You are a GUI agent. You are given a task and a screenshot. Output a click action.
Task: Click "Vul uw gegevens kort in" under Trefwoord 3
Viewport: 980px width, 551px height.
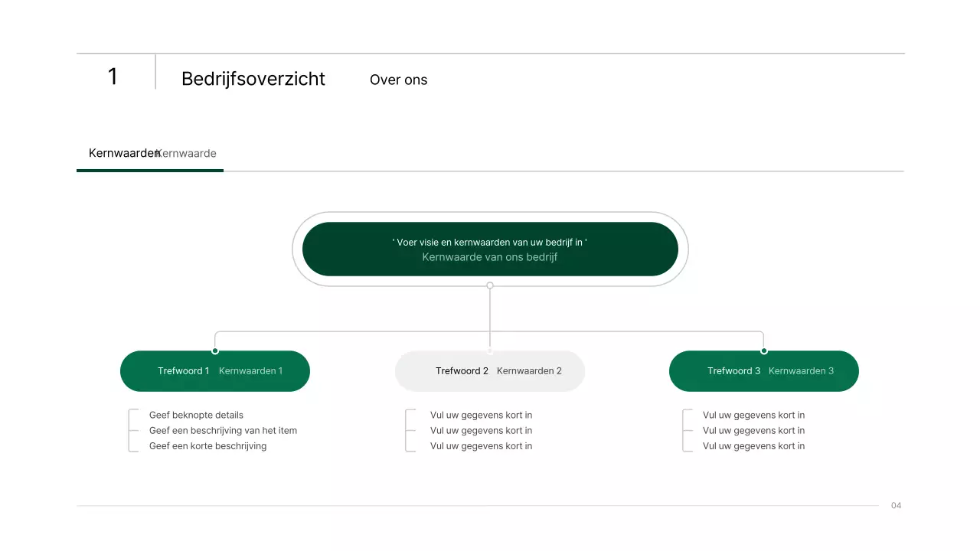tap(753, 415)
